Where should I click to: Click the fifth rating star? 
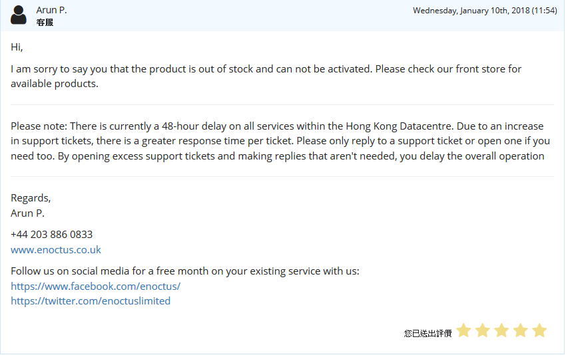pos(539,330)
